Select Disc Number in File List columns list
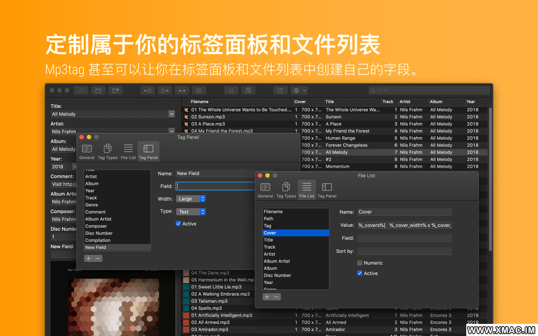Viewport: 538px width, 336px height. (x=296, y=276)
